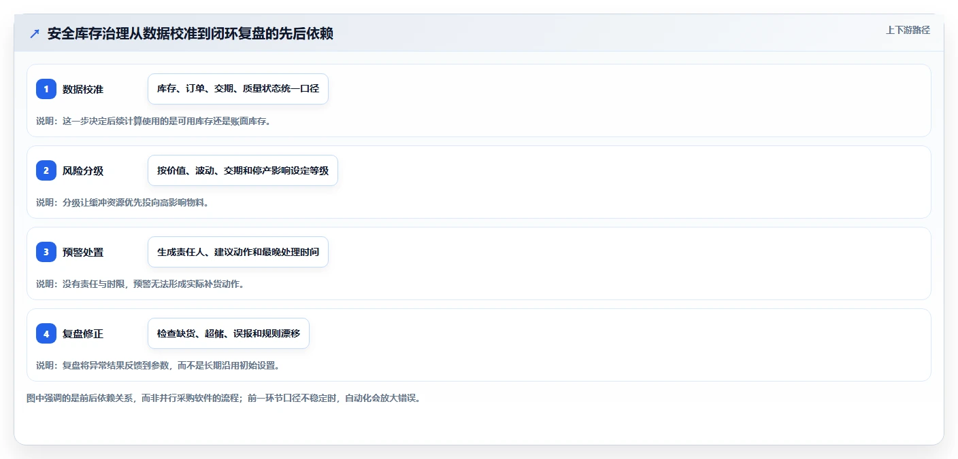Click the 生成责任人、建议动作和最晚处理时间 chip

click(238, 252)
